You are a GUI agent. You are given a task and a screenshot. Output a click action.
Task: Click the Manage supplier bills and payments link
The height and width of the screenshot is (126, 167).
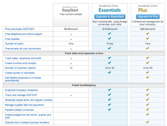pos(25,105)
